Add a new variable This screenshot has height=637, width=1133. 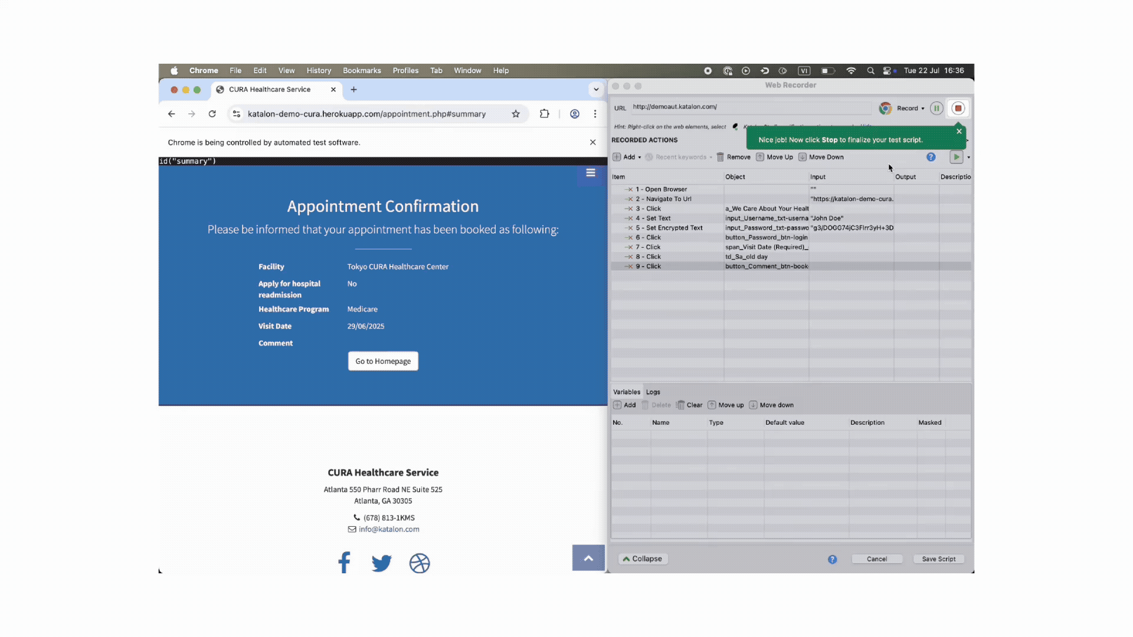point(624,405)
